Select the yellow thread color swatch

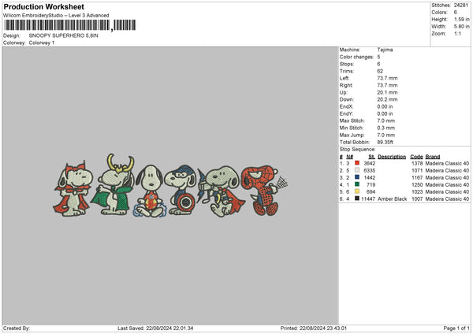tap(357, 191)
